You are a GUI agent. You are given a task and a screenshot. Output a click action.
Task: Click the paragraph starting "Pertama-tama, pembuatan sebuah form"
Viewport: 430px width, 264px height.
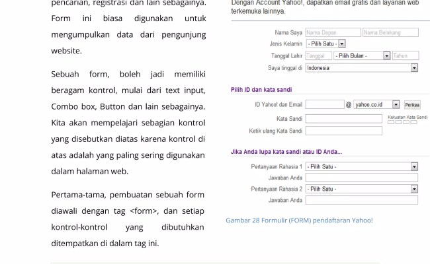(128, 219)
